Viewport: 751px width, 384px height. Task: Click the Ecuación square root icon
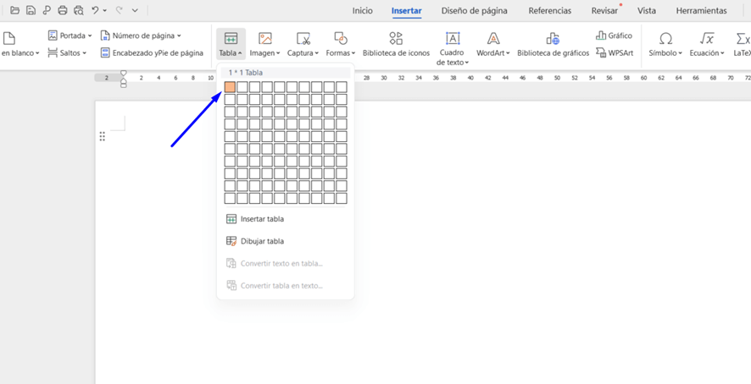706,38
